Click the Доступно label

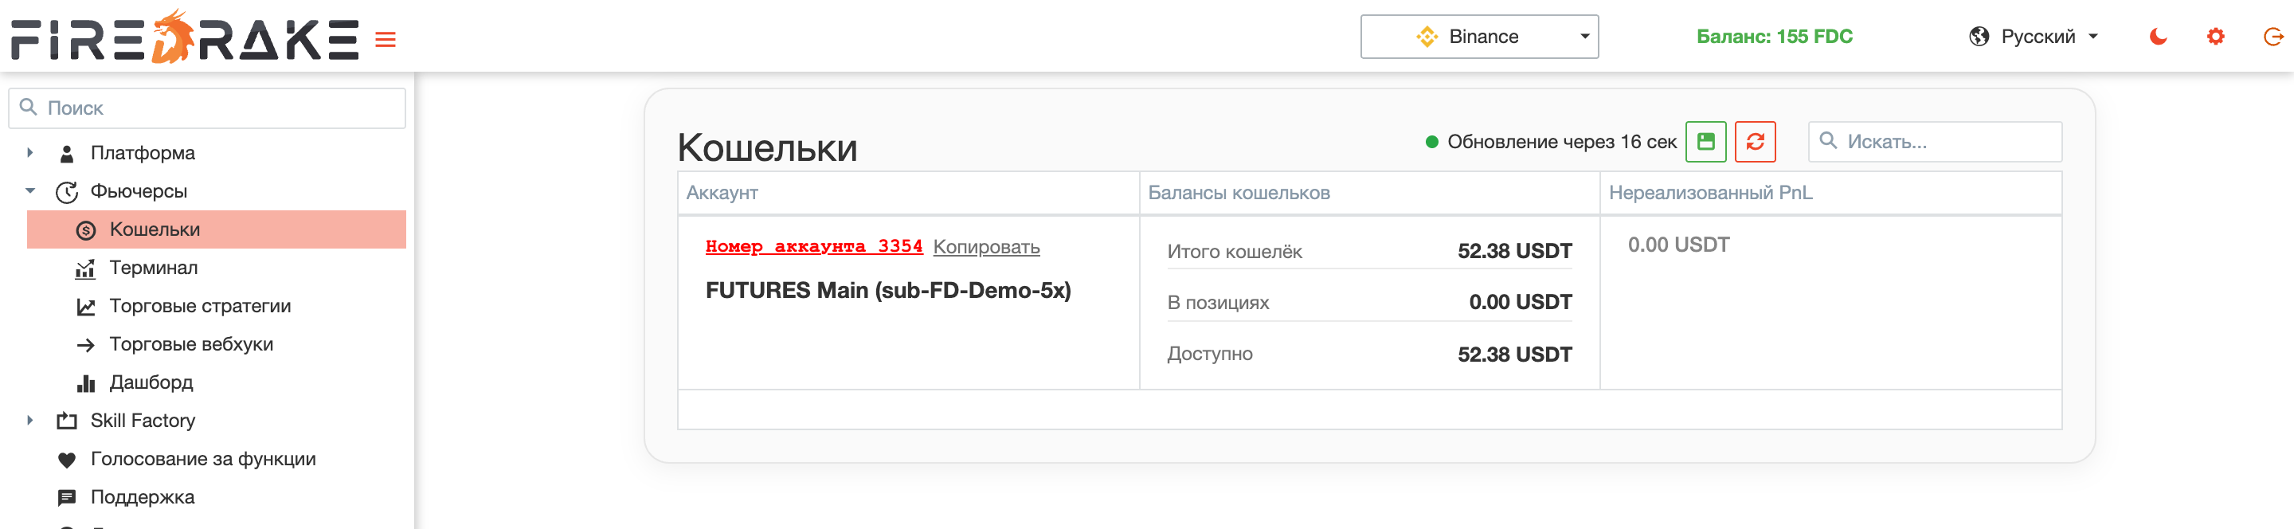pos(1209,354)
